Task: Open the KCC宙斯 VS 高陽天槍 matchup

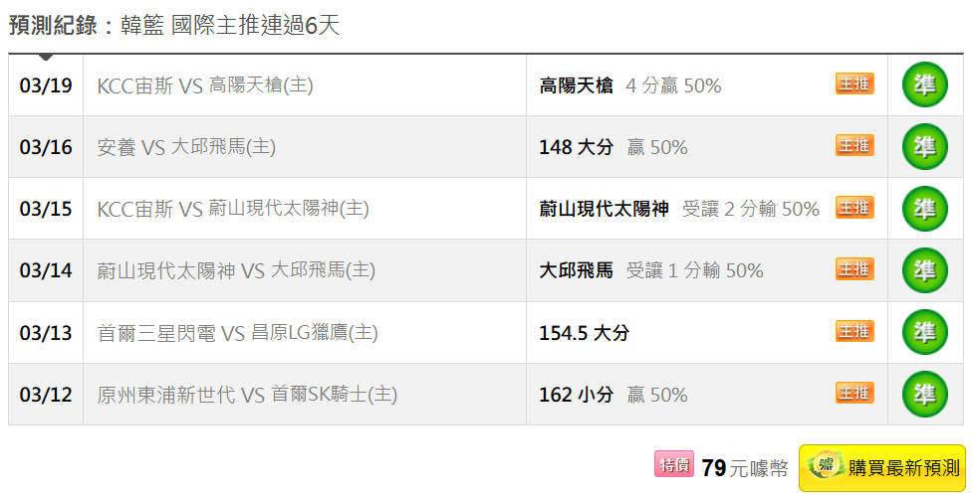Action: pos(205,86)
